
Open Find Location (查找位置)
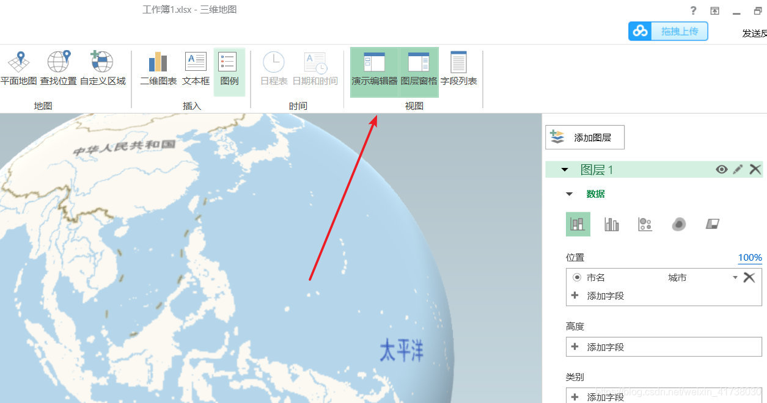(59, 68)
